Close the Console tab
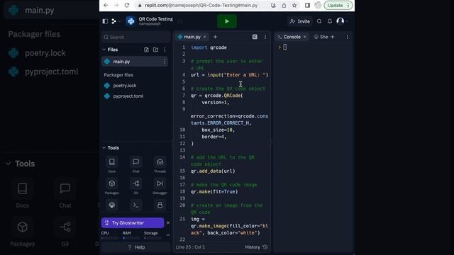Screen dimensions: 454x255 pos(304,37)
